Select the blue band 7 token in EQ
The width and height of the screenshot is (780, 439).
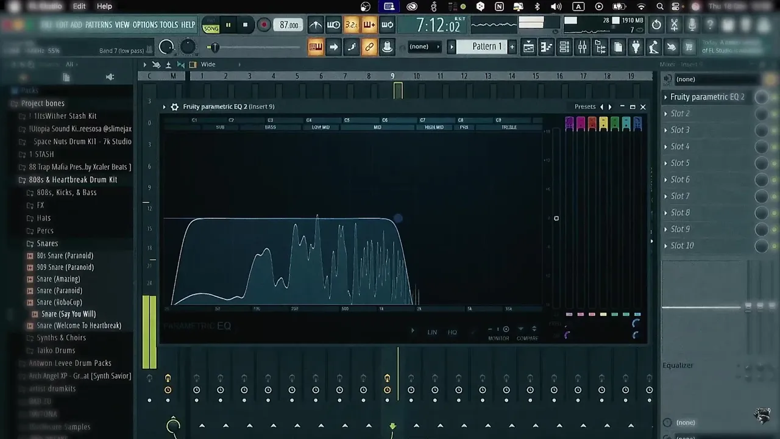[637, 123]
